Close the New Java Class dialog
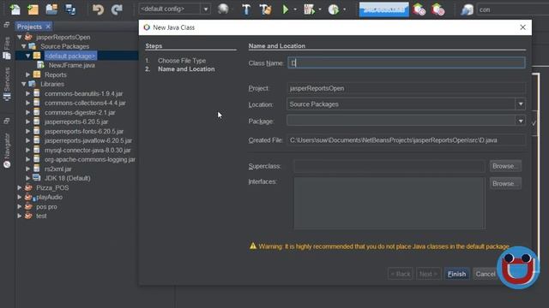 [x=522, y=27]
